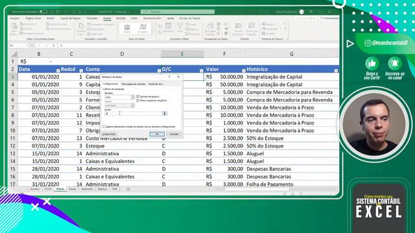Click the help question mark in dialog
The height and width of the screenshot is (233, 415).
coord(169,76)
